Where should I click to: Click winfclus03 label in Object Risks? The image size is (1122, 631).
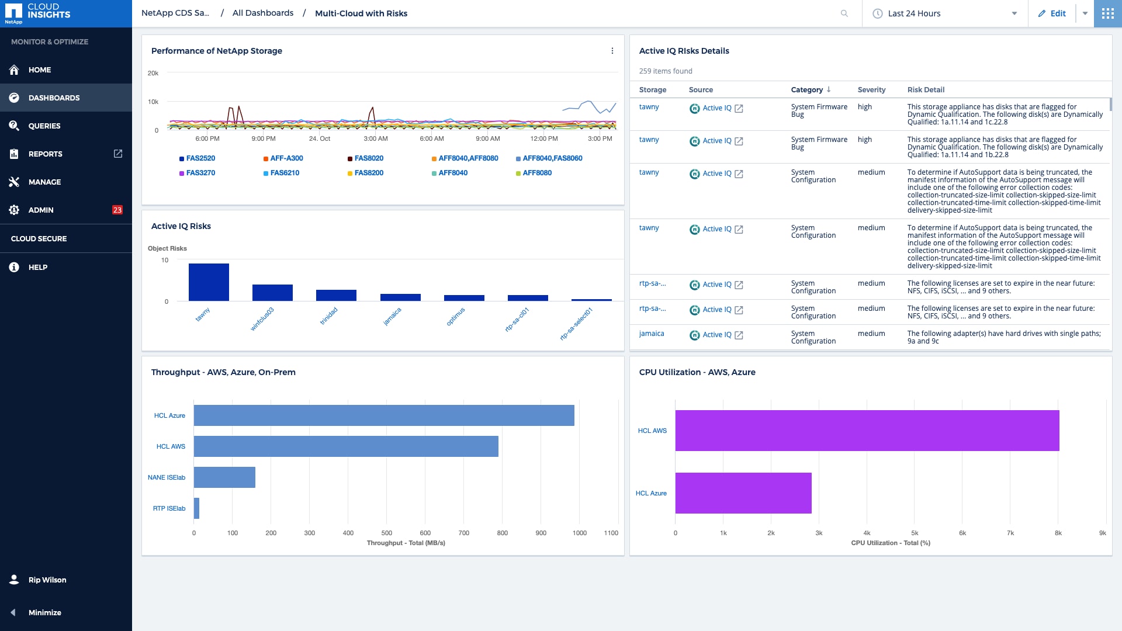(262, 319)
